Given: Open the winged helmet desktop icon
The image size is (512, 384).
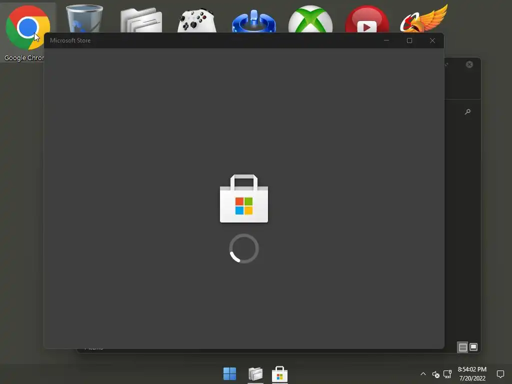Looking at the screenshot, I should (424, 18).
